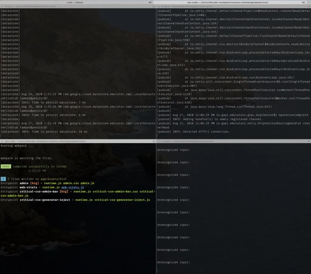Click the first 'Unrecognized input:' line
The width and height of the screenshot is (311, 274).
click(x=173, y=150)
